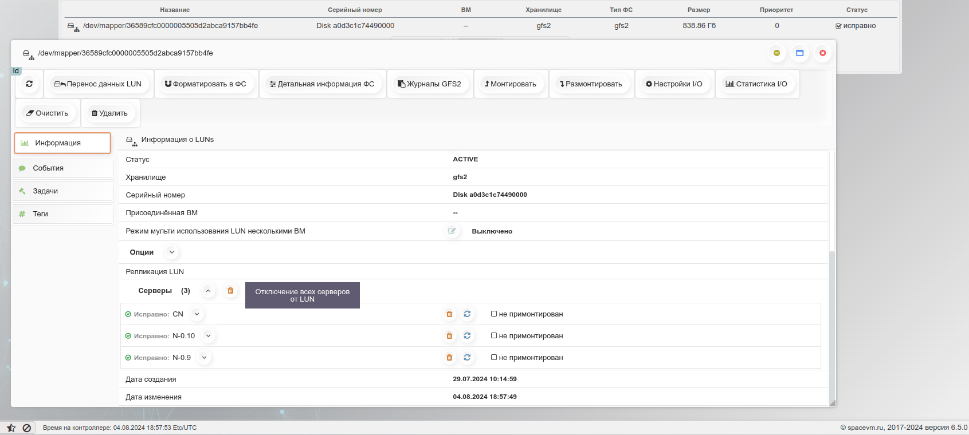Click 'Перенос данных LUN' button
Screen dimensions: 969x435
pyautogui.click(x=98, y=84)
